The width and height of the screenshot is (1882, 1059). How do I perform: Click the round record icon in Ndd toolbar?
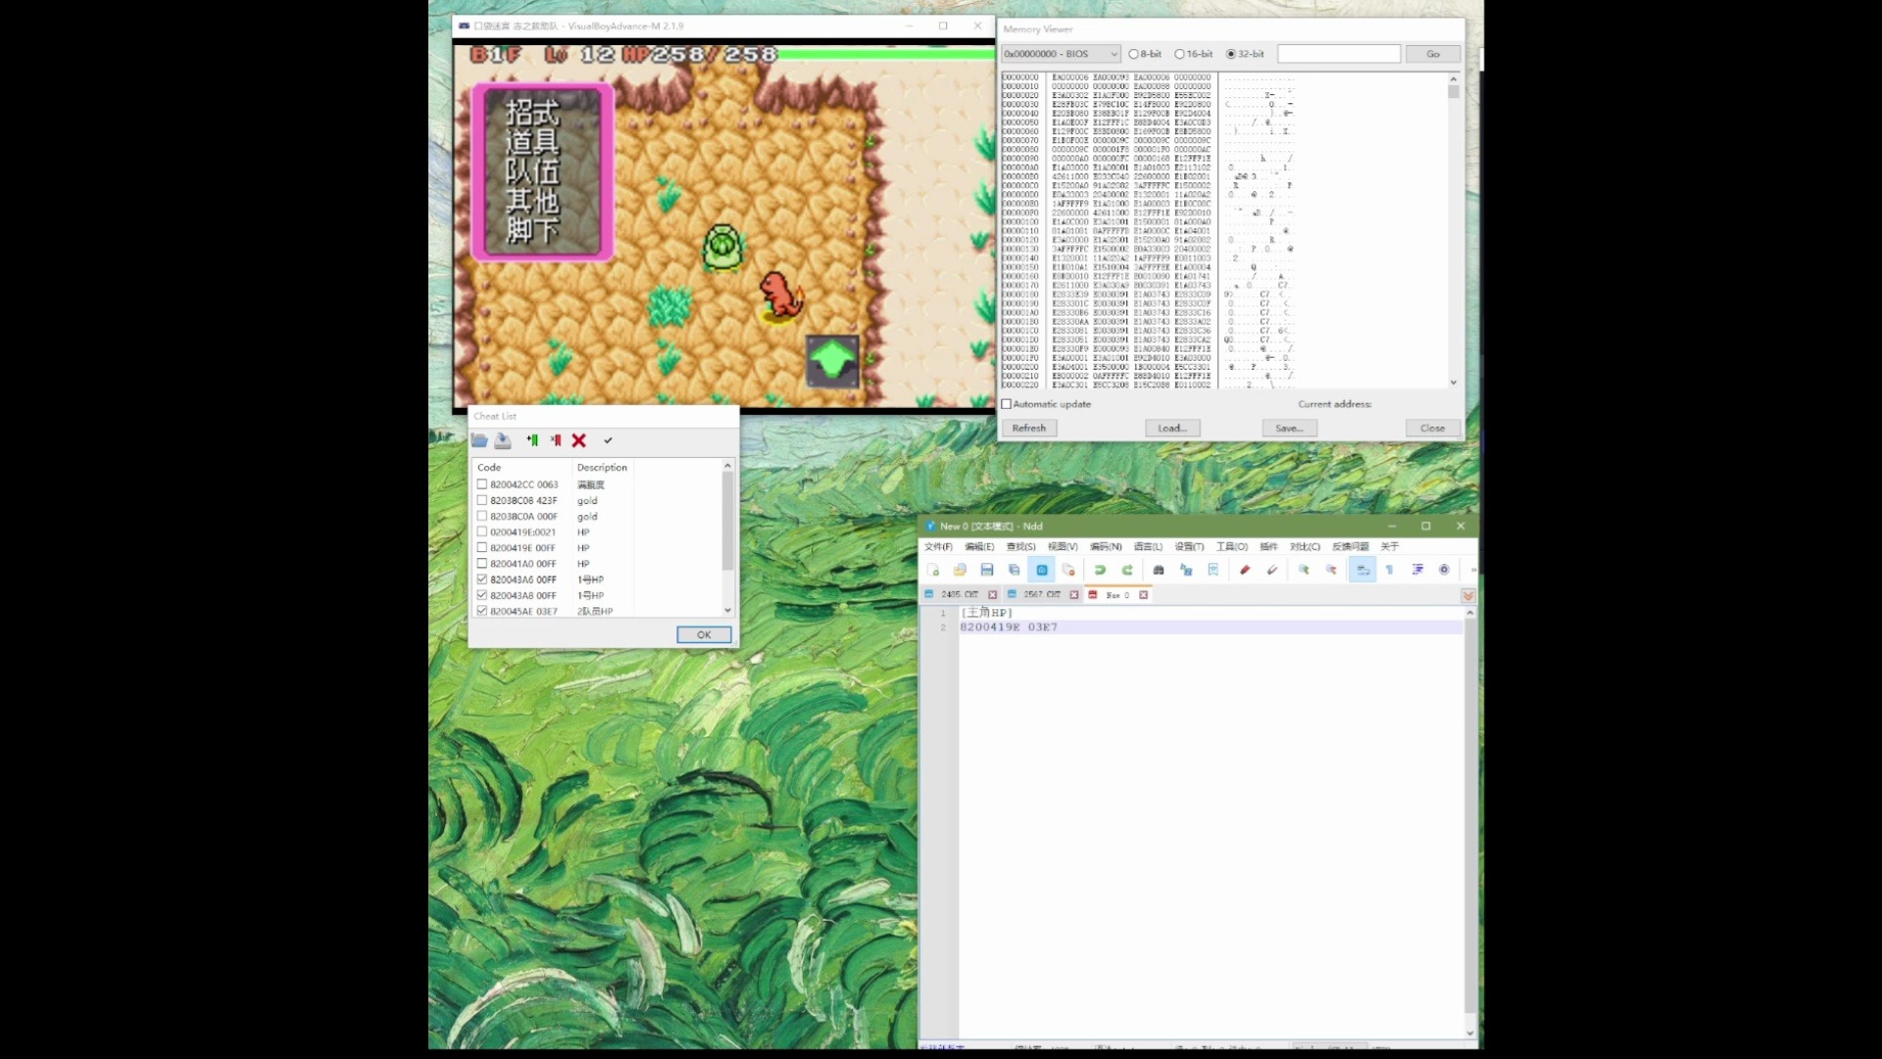(x=1444, y=570)
